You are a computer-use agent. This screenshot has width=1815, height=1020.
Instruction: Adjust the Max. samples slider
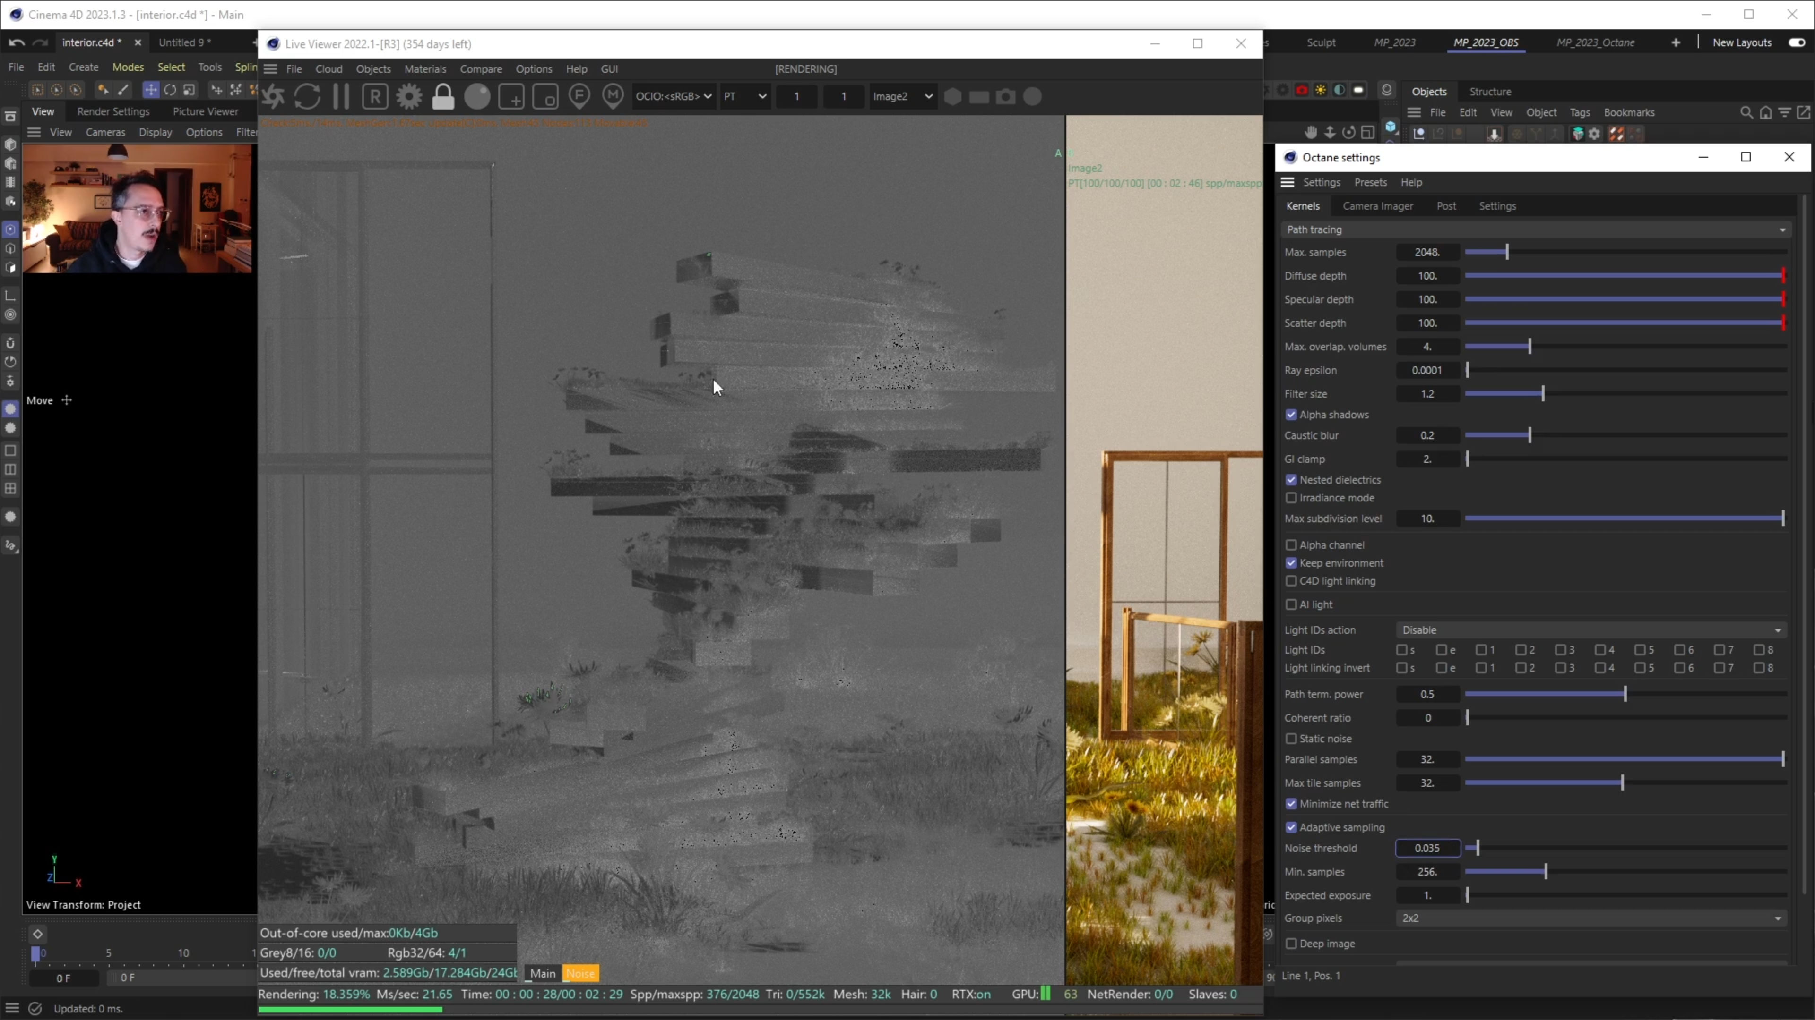tap(1506, 252)
